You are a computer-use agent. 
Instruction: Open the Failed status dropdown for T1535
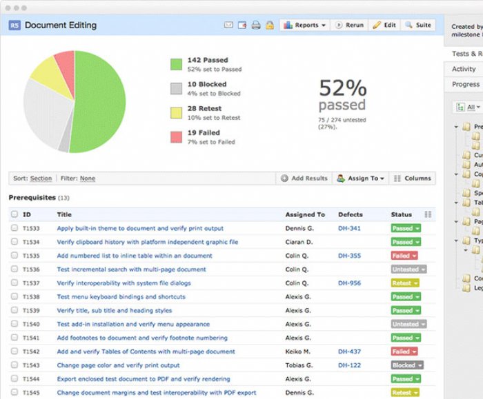(x=404, y=256)
